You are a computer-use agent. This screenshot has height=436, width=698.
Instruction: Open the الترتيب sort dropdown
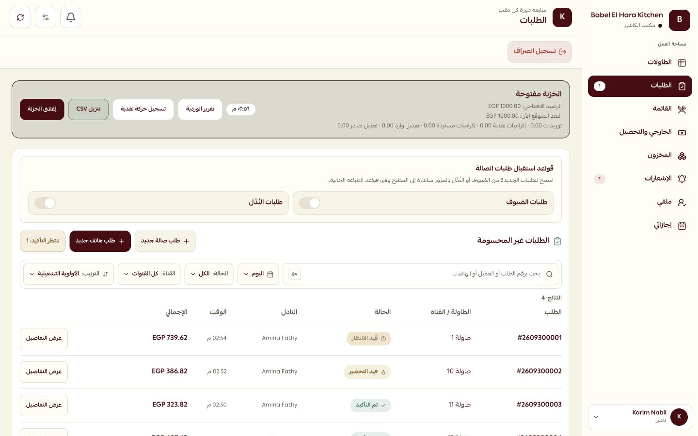69,274
